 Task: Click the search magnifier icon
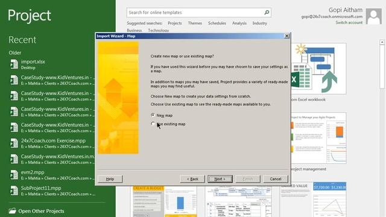[267, 12]
